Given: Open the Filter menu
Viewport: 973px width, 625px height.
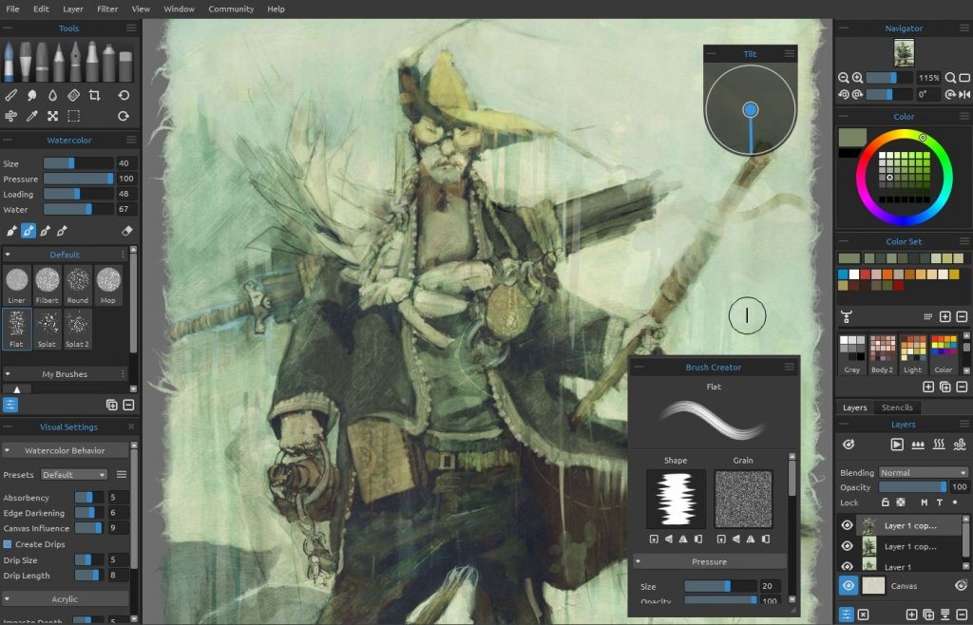Looking at the screenshot, I should pos(106,9).
